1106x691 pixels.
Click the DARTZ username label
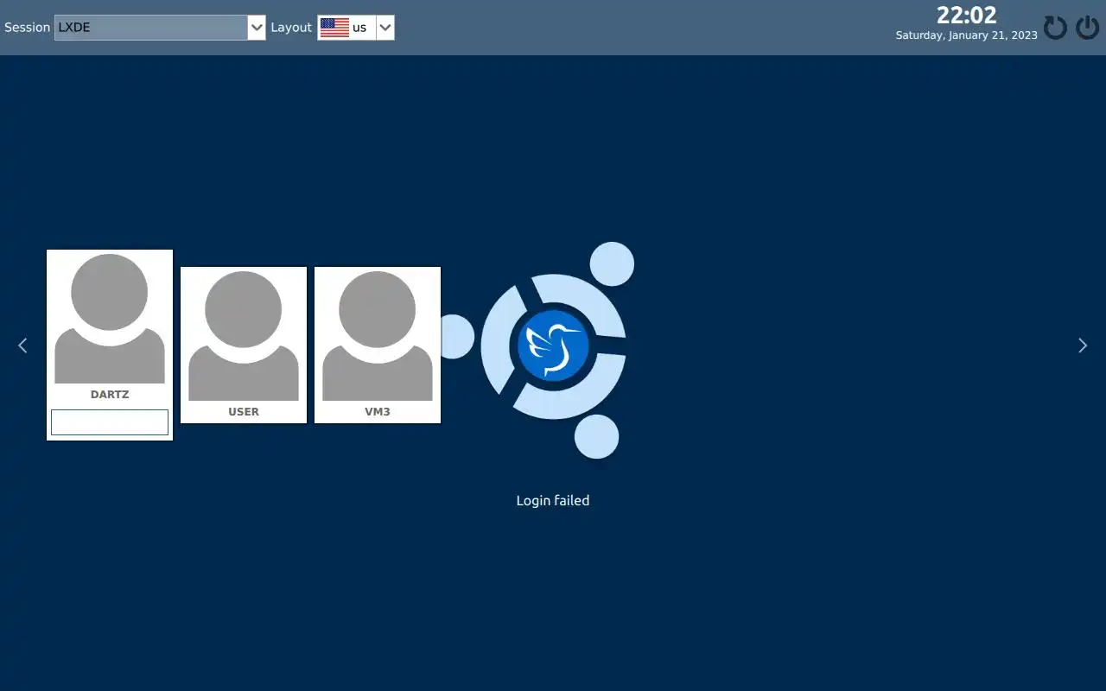[110, 395]
